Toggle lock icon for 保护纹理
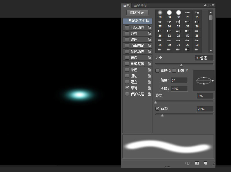This screenshot has height=172, width=231. (149, 94)
